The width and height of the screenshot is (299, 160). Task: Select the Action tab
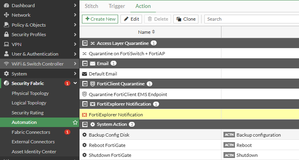click(x=143, y=6)
